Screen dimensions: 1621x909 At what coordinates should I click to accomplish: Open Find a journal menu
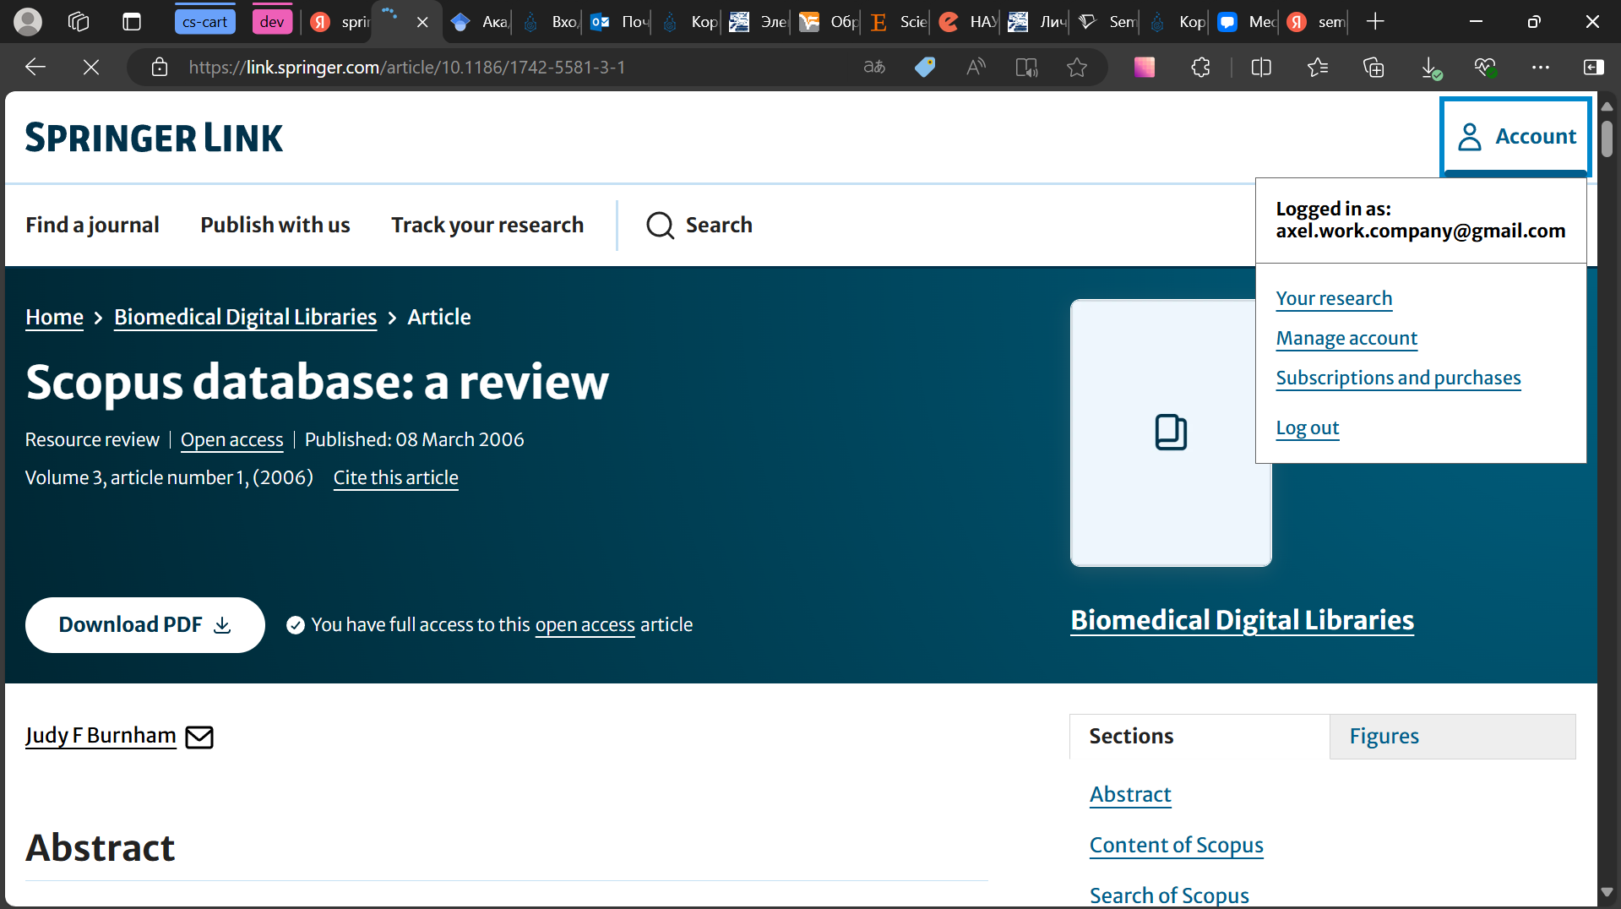click(92, 225)
